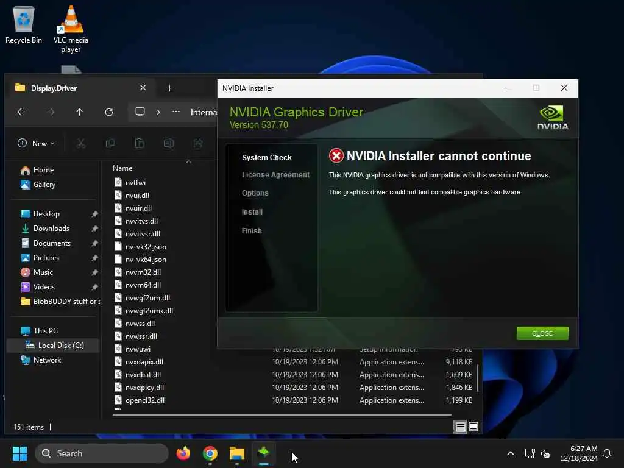Switch to details view in File Explorer
The image size is (624, 468).
[460, 427]
